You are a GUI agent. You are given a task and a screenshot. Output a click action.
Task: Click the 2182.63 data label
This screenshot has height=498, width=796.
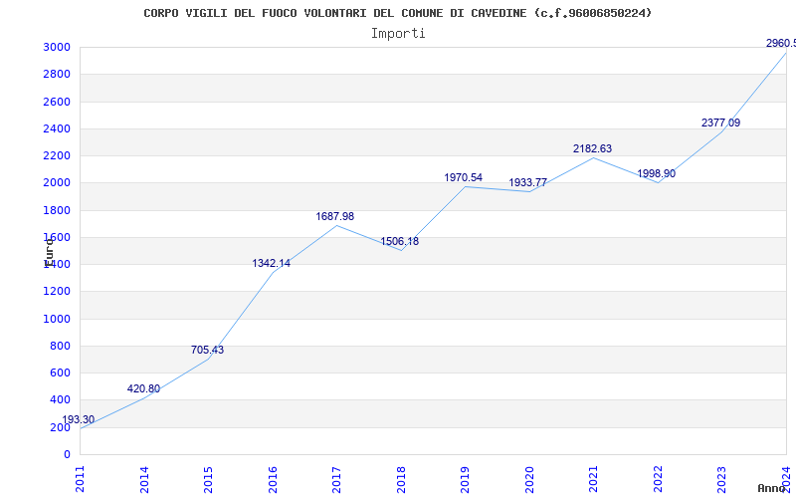click(x=592, y=148)
